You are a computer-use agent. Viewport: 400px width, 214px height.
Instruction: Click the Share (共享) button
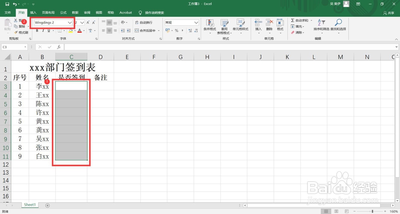pos(389,13)
